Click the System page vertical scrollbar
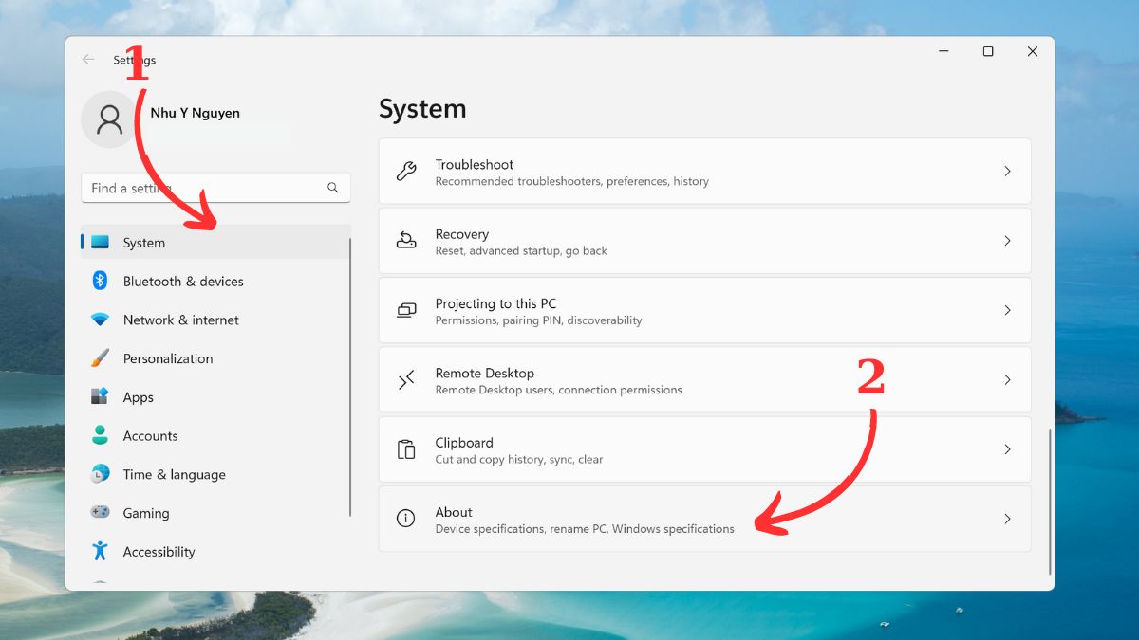1139x640 pixels. click(x=1049, y=501)
